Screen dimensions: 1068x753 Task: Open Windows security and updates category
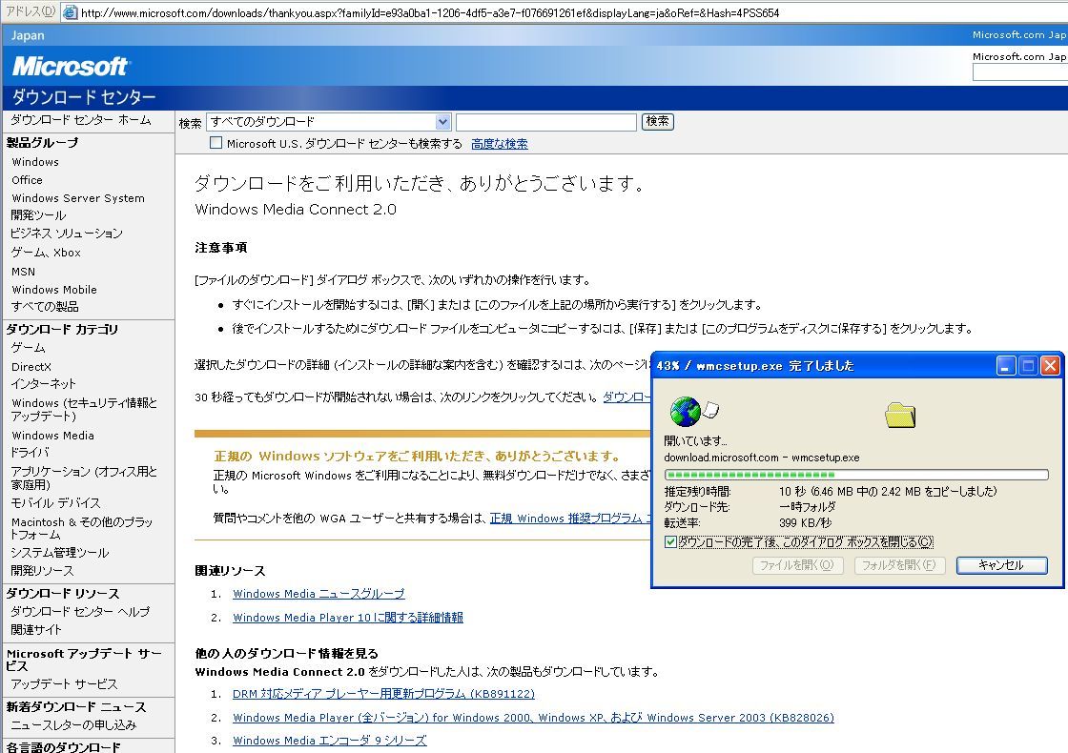tap(84, 409)
